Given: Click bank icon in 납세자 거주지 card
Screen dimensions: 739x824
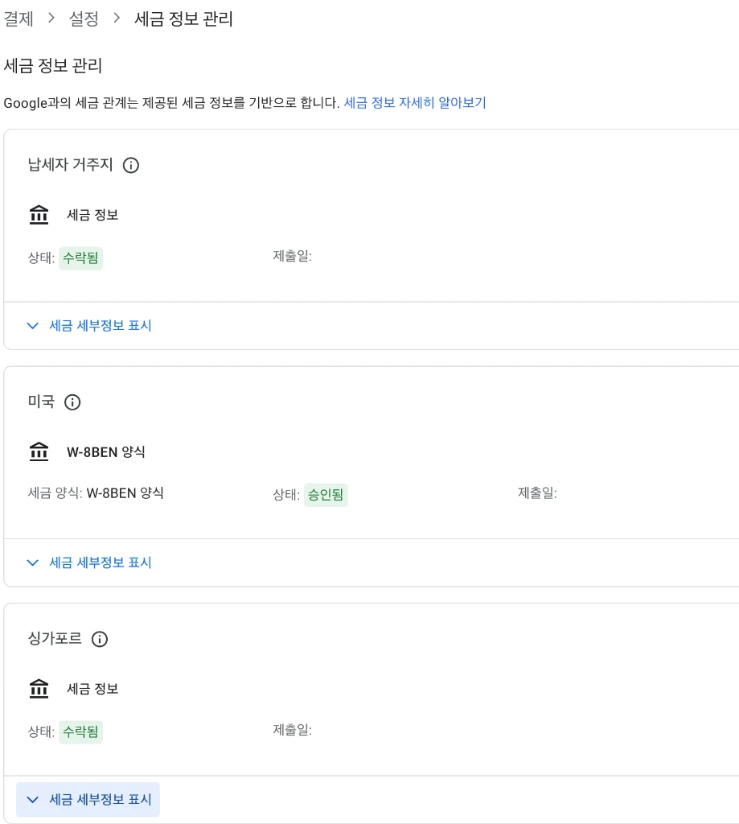Looking at the screenshot, I should point(39,215).
